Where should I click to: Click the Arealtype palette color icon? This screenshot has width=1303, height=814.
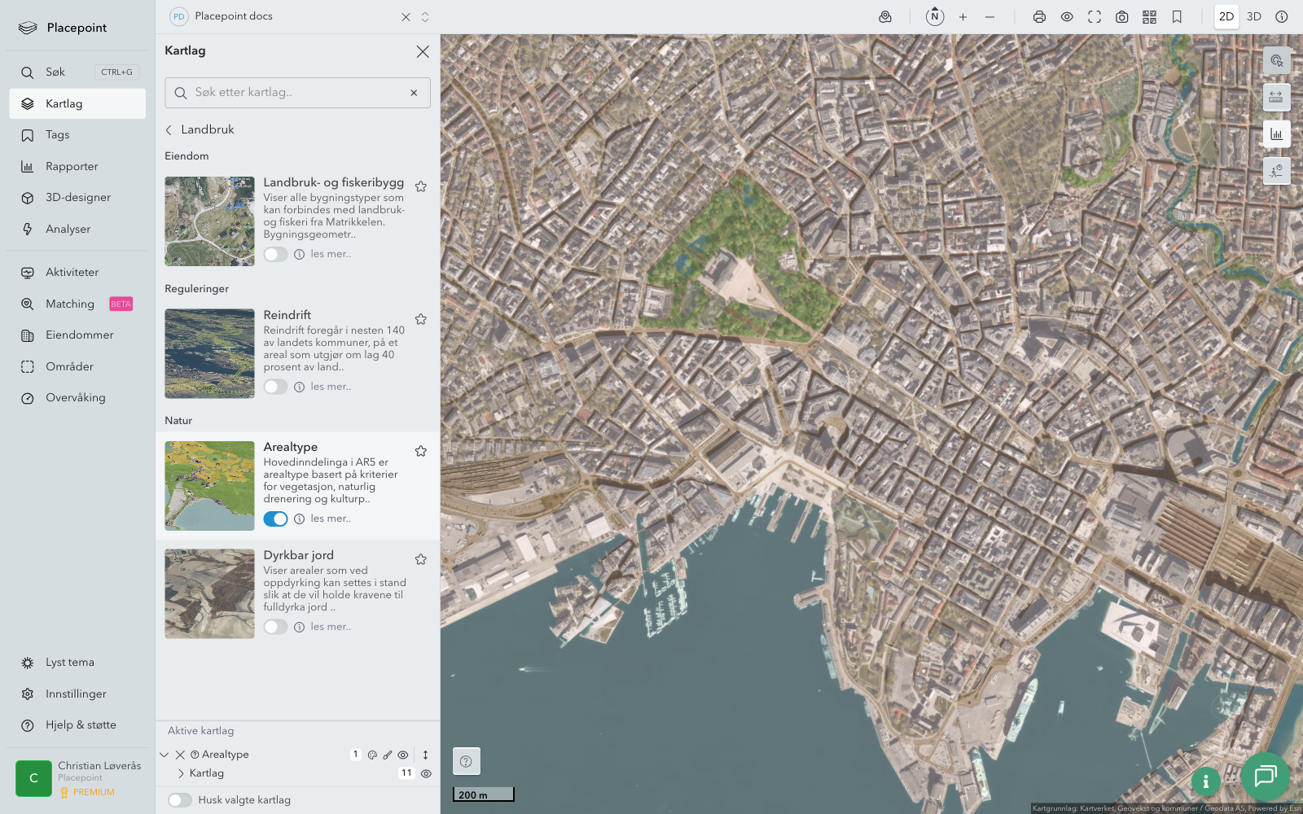point(372,755)
